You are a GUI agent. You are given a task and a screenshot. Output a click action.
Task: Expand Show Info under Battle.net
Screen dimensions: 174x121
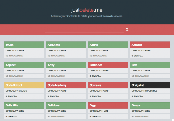[x=95, y=76]
